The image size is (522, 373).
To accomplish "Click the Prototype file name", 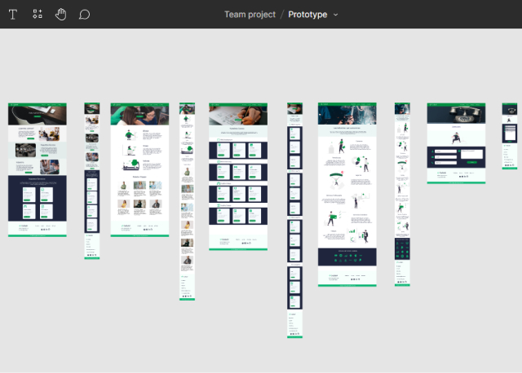I will [x=307, y=15].
